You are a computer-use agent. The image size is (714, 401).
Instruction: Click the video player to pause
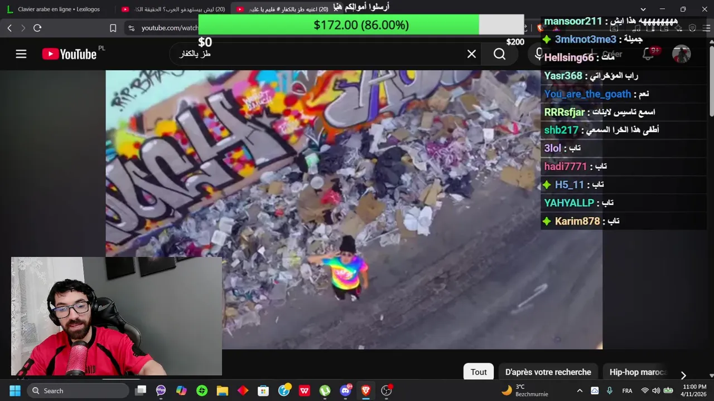pos(354,209)
